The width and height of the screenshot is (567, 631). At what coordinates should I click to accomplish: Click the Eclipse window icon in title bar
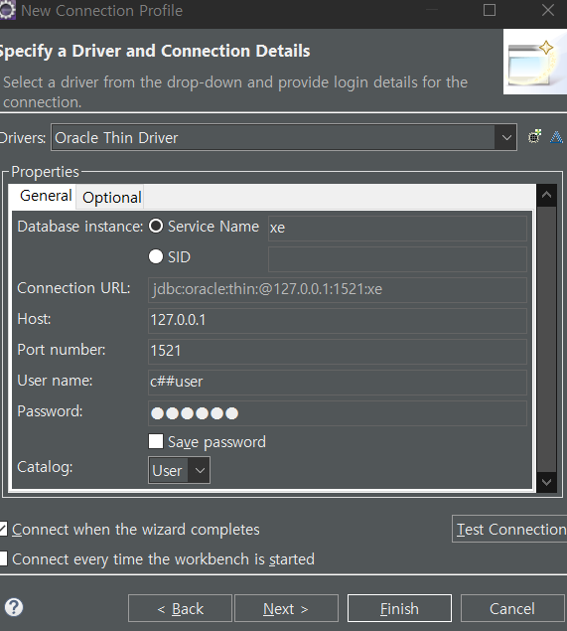pyautogui.click(x=7, y=10)
